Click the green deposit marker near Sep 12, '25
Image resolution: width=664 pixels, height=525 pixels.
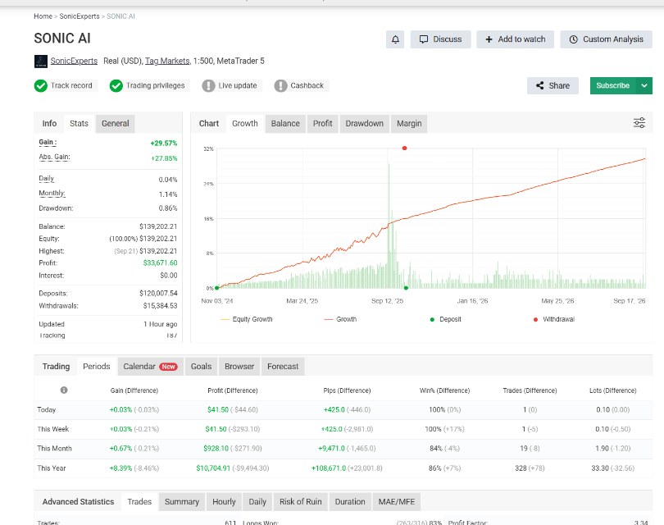[406, 288]
